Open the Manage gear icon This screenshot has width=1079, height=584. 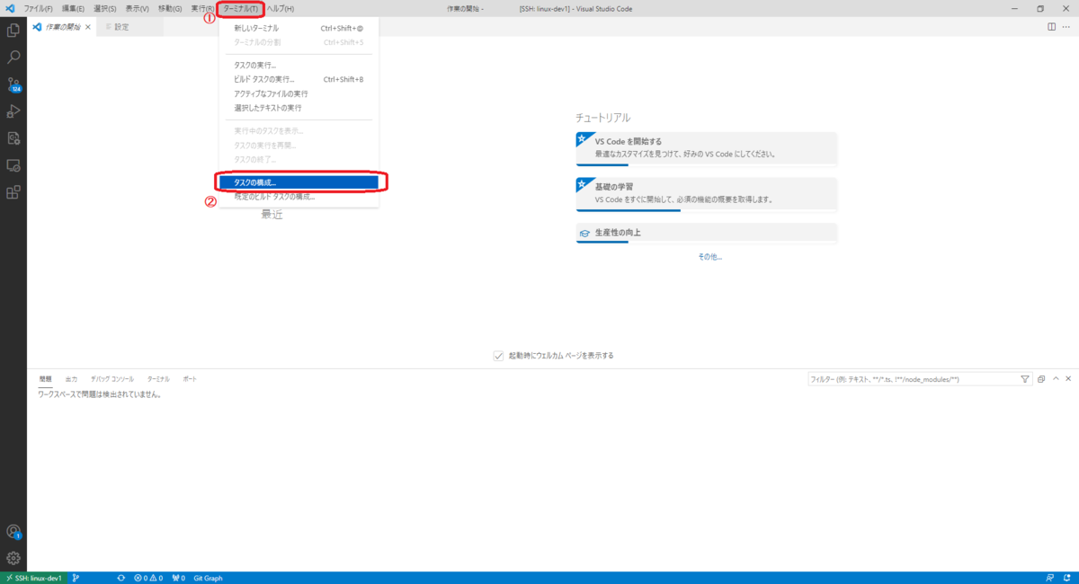point(13,558)
